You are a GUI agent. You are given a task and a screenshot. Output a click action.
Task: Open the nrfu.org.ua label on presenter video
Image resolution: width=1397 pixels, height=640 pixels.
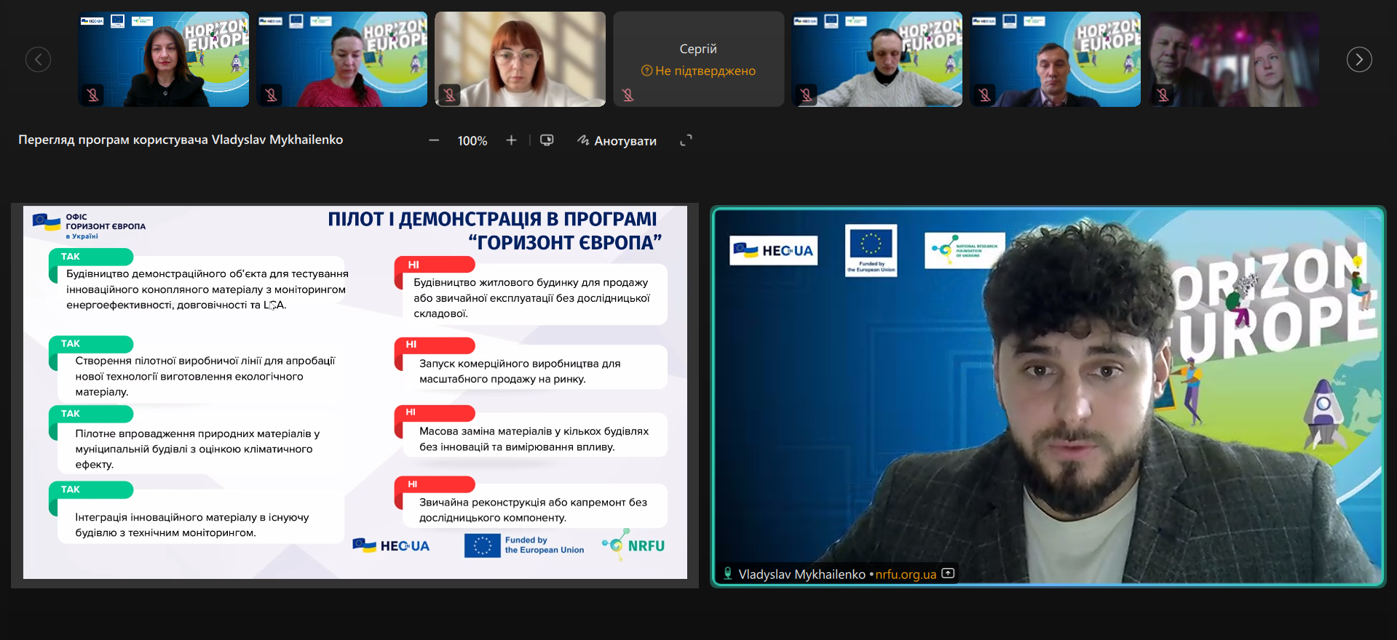click(x=906, y=575)
